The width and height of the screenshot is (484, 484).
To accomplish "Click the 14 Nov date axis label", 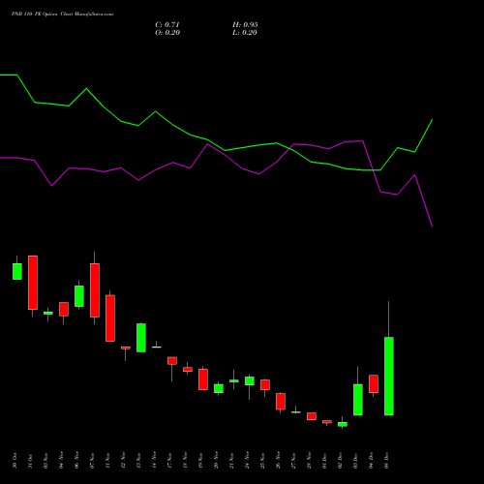I will [155, 461].
